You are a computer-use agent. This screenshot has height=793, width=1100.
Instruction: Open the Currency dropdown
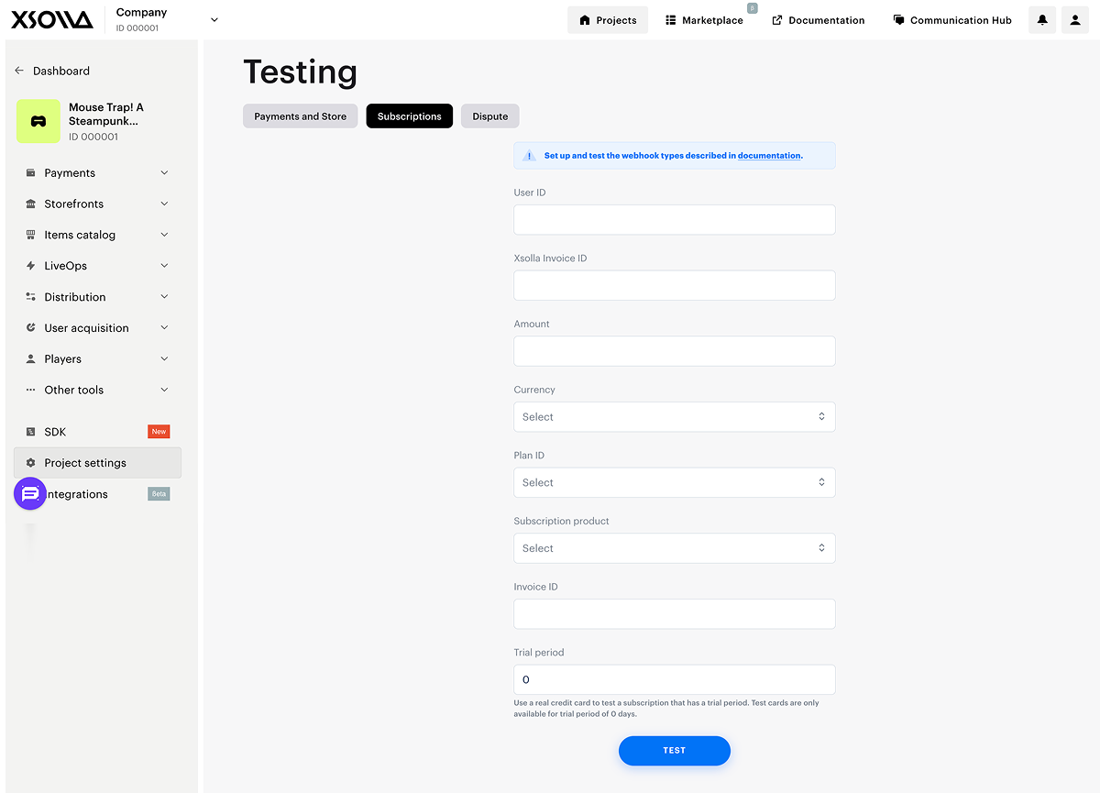[x=674, y=417]
